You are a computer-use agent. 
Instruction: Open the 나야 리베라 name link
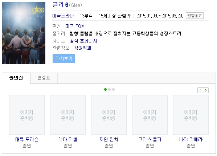[x=191, y=139]
